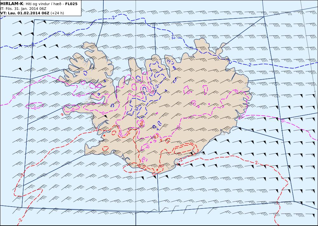The height and width of the screenshot is (226, 318).
Task: Click the 'IT: Fös. 31. Jan. 2014 06Z' line
Action: pos(23,9)
